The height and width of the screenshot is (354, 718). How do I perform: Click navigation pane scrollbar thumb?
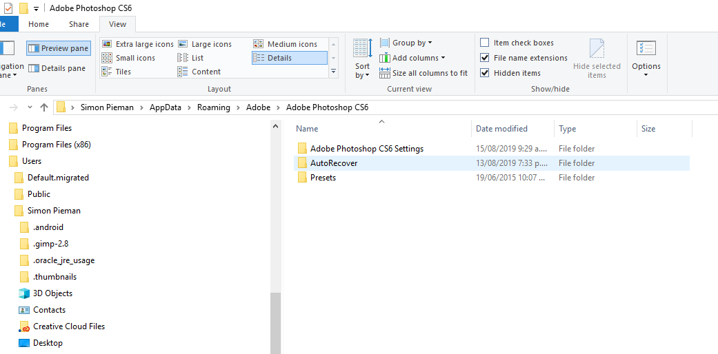tap(275, 323)
